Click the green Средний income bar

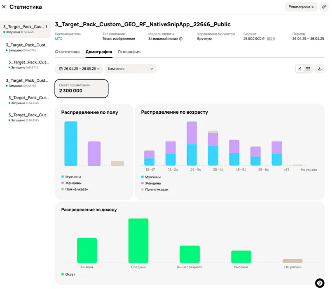(x=138, y=240)
